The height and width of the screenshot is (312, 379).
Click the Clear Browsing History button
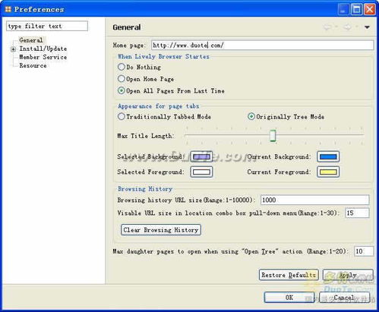pyautogui.click(x=161, y=230)
